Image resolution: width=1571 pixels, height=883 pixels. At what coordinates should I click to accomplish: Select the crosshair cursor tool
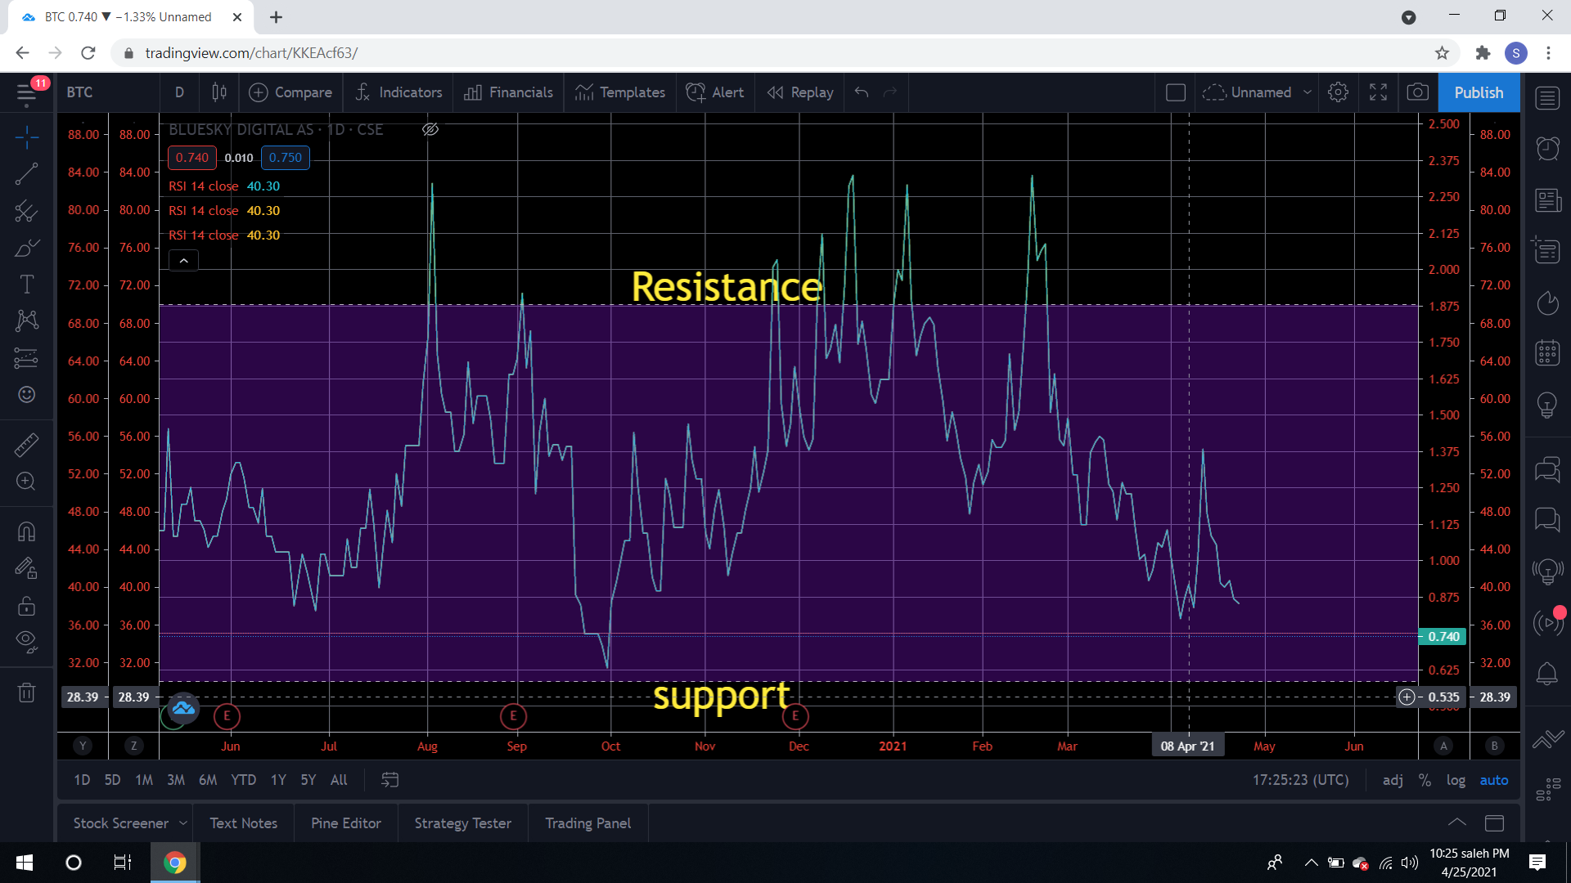tap(26, 137)
